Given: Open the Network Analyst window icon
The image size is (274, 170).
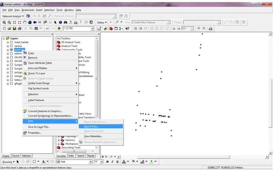Looking at the screenshot, I should pos(28,16).
